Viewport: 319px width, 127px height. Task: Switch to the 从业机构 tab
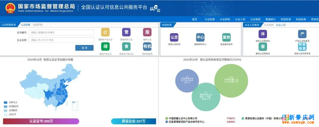tap(269, 25)
